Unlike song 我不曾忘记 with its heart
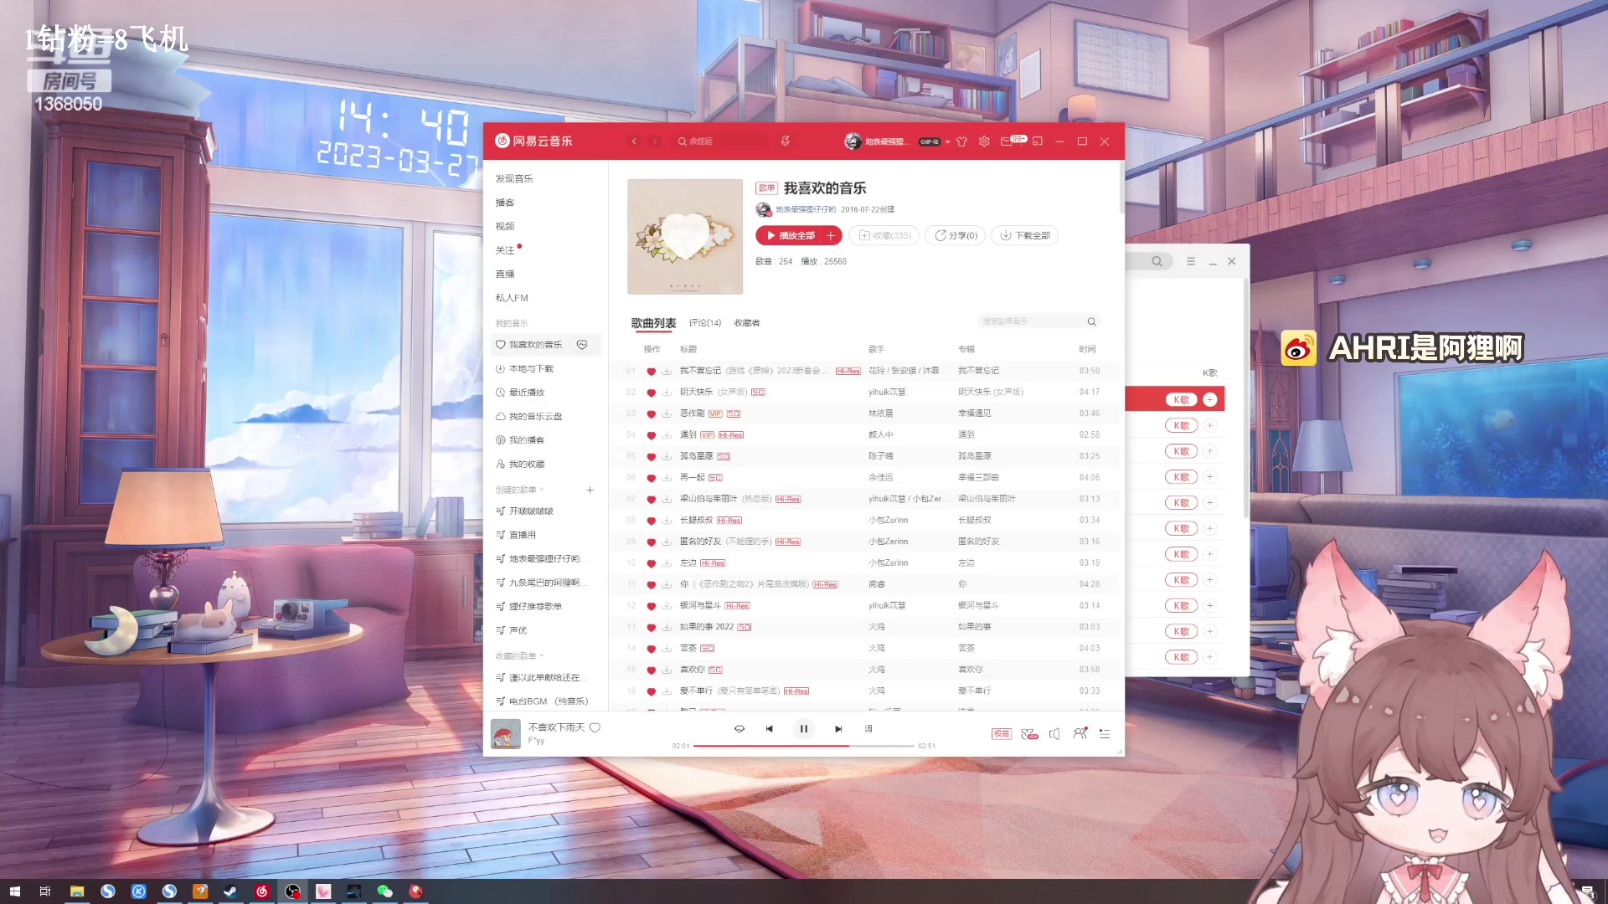This screenshot has height=904, width=1608. point(651,371)
